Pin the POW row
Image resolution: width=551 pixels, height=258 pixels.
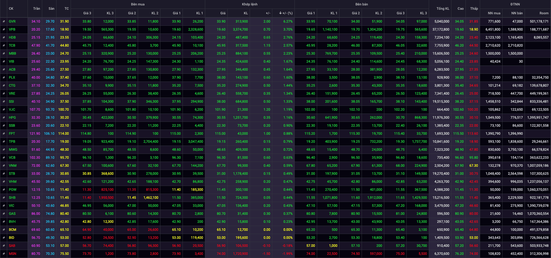click(4, 190)
